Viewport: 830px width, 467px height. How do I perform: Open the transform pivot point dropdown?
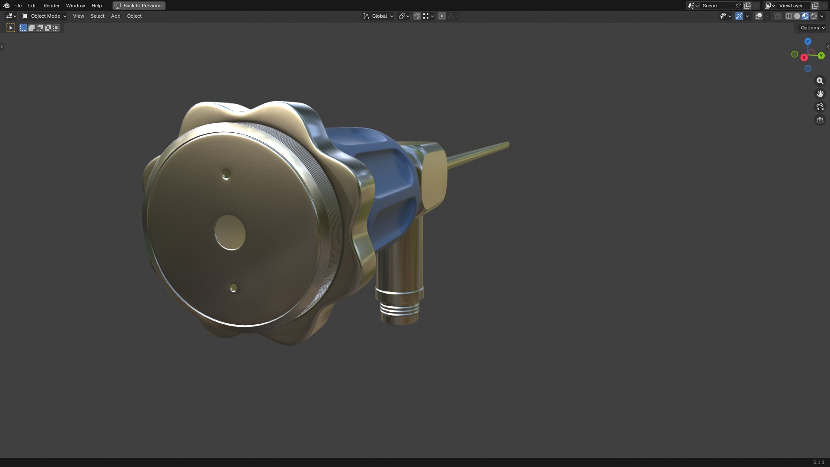(x=404, y=16)
